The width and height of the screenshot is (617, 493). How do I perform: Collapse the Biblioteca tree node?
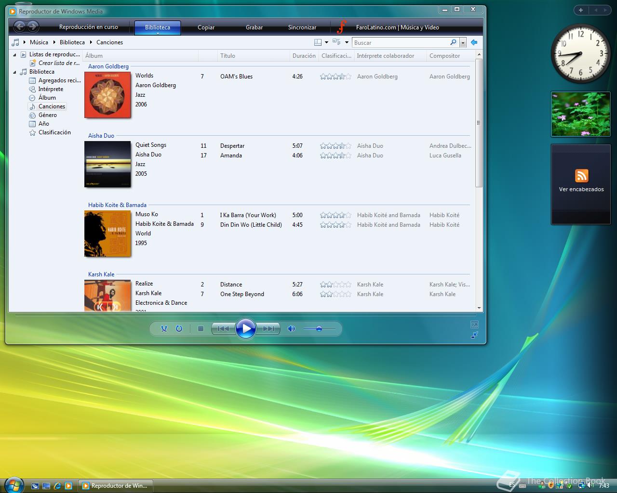coord(14,72)
